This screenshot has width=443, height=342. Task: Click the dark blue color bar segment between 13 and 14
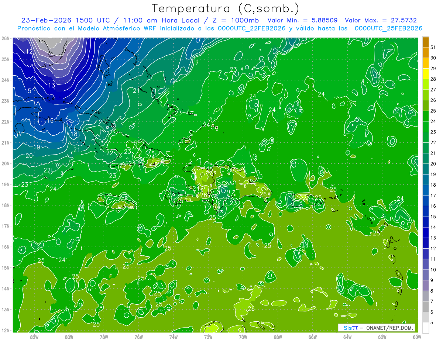(426, 232)
